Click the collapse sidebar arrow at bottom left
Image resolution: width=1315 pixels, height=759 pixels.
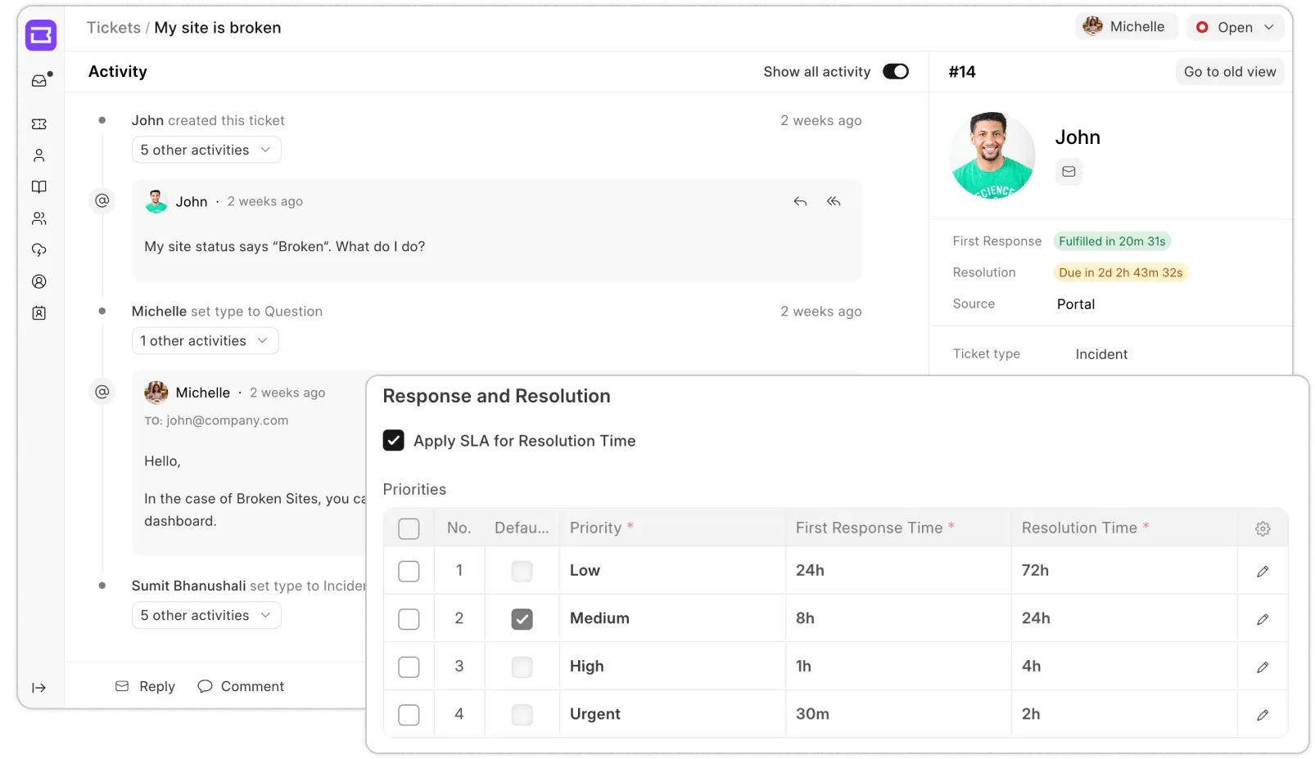[39, 687]
